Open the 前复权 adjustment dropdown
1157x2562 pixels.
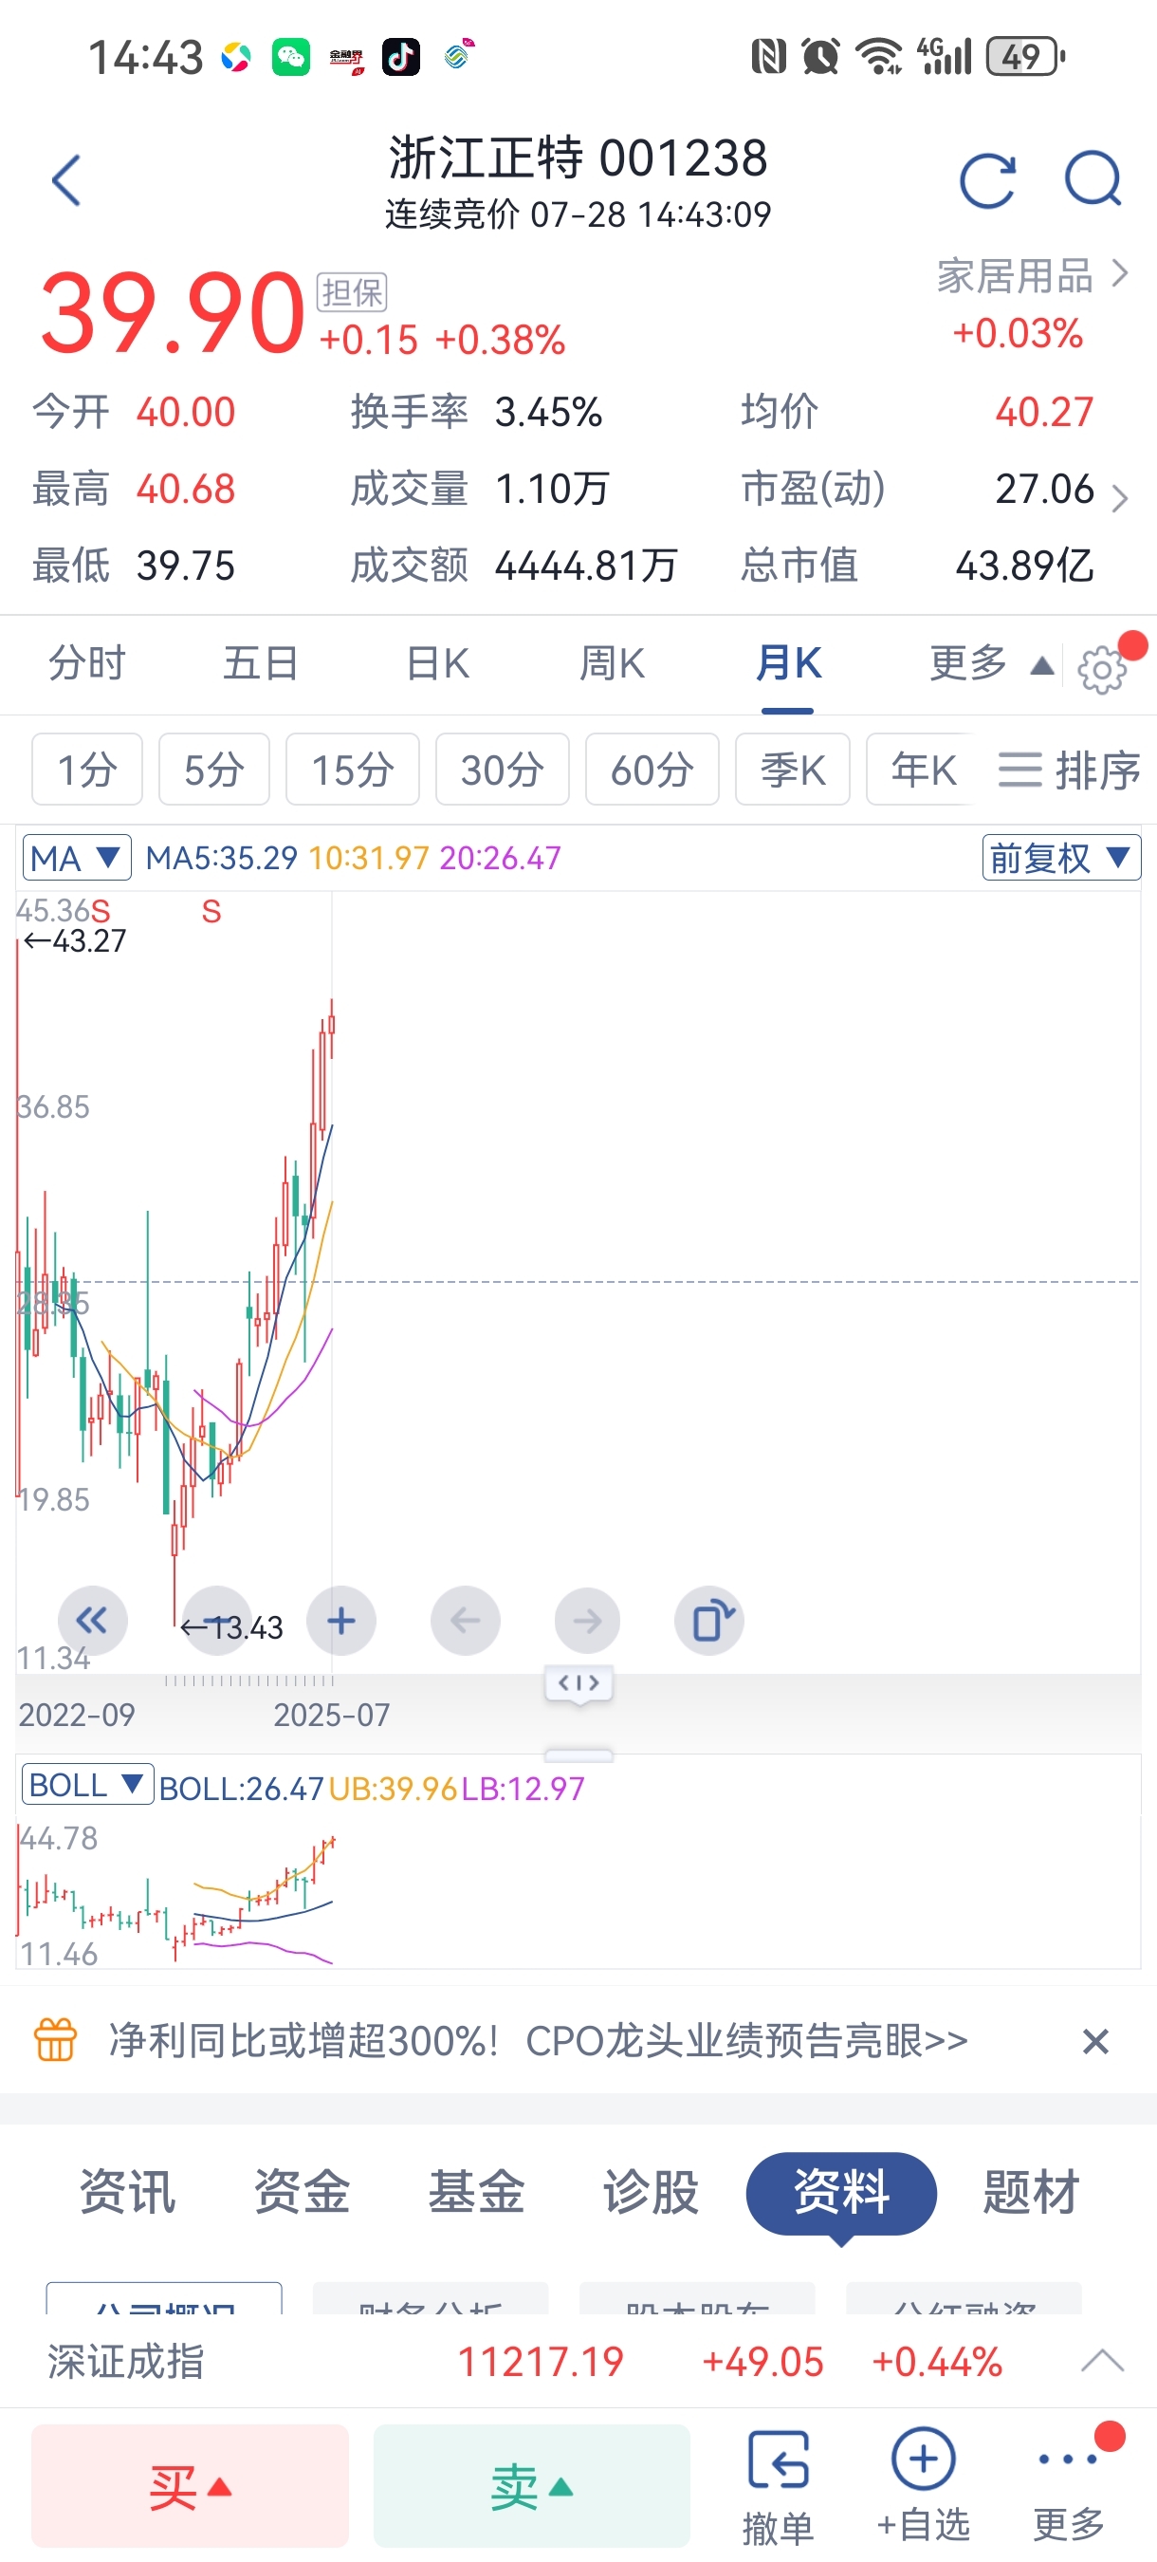(x=1060, y=857)
